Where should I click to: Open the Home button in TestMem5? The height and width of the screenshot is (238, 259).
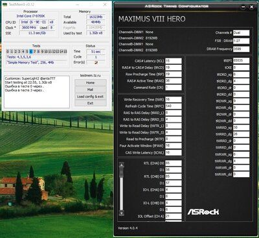[x=90, y=82]
